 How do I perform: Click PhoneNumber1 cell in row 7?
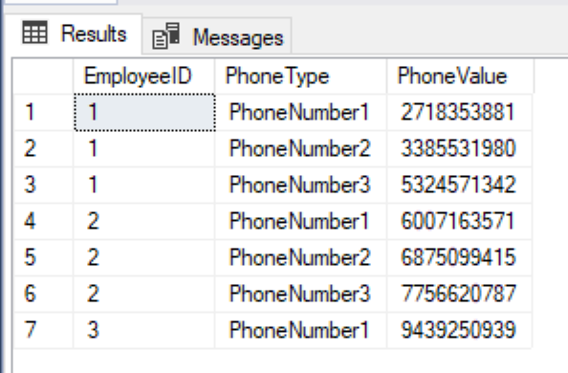300,330
